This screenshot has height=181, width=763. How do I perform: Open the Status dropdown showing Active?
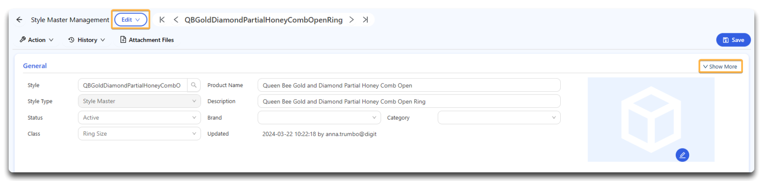(139, 118)
